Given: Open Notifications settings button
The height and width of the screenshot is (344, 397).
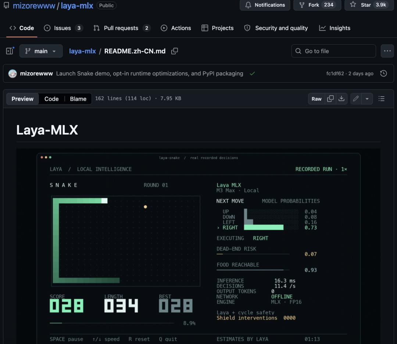Looking at the screenshot, I should [265, 5].
